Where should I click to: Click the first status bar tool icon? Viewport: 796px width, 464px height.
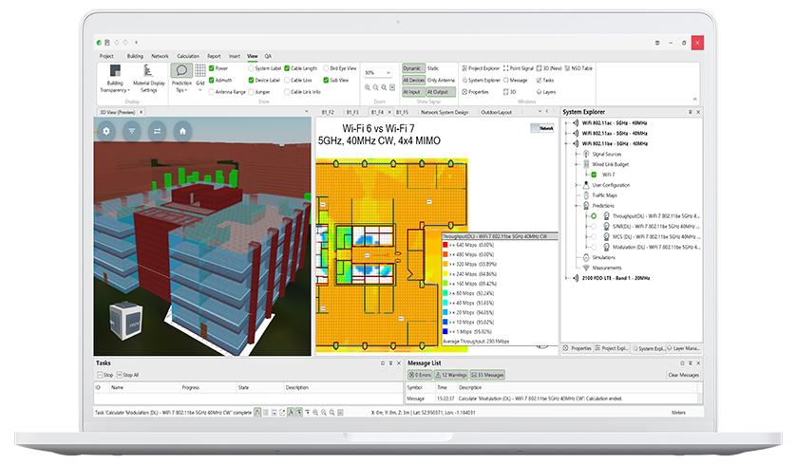(257, 412)
